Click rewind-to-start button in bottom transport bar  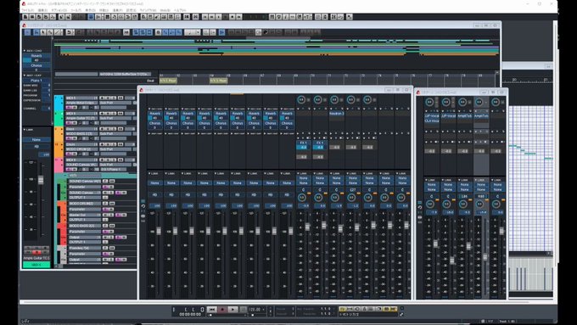[x=211, y=309]
